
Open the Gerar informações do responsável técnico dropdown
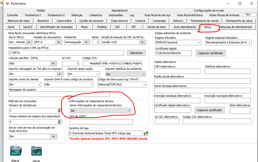pyautogui.click(x=129, y=110)
